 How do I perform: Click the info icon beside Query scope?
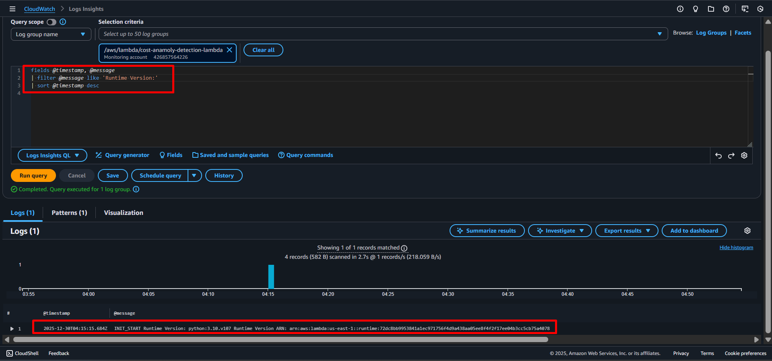point(63,22)
